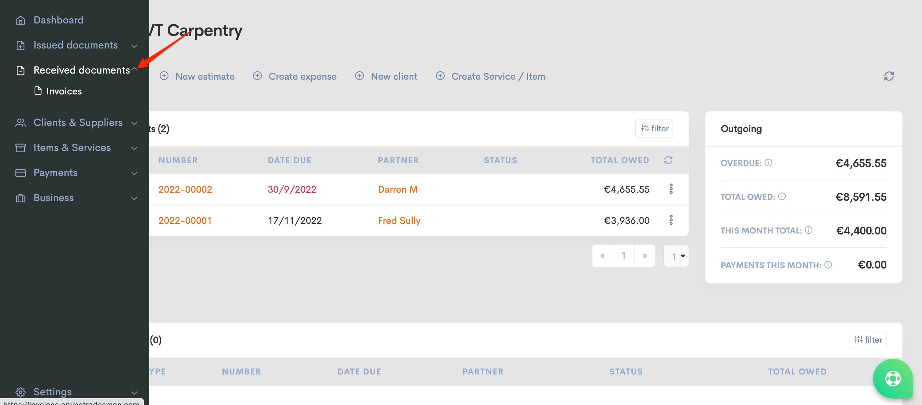Click the Invoices sub-item page icon
The image size is (922, 405).
(x=38, y=91)
